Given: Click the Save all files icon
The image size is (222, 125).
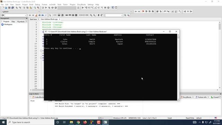Looking at the screenshot, I should point(12,8).
